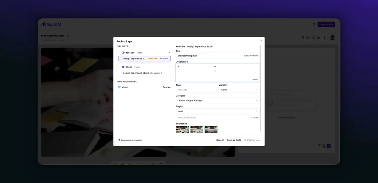
Task: Click the '17/100 characters' counter
Action: click(x=251, y=56)
